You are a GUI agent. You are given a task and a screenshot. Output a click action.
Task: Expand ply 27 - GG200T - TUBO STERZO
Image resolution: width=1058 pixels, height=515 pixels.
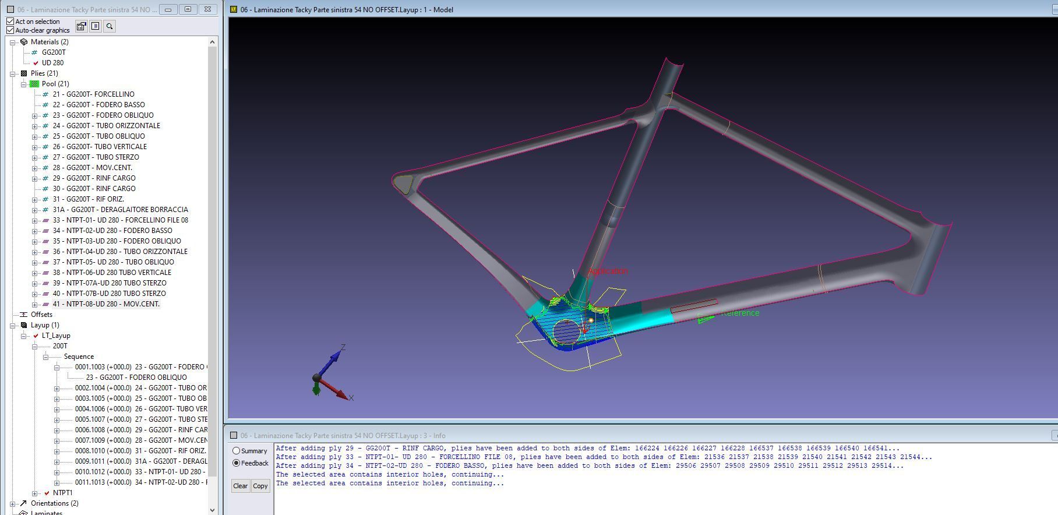click(x=34, y=157)
